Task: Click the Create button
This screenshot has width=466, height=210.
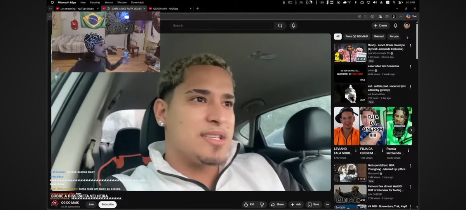Action: pos(381,26)
